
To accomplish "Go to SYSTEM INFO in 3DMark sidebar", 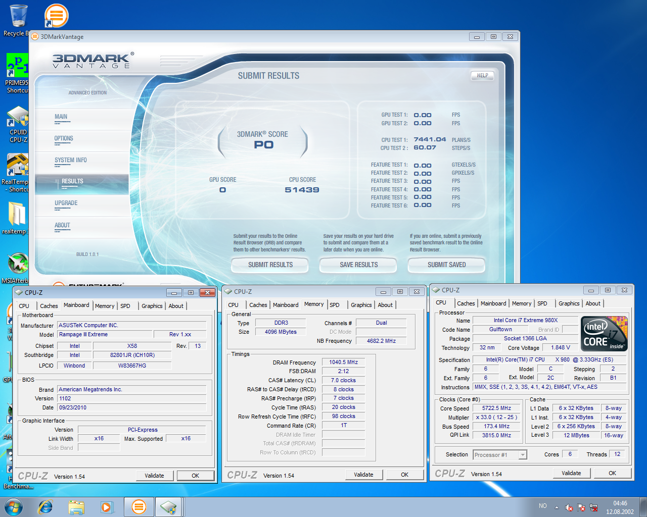I will coord(71,160).
